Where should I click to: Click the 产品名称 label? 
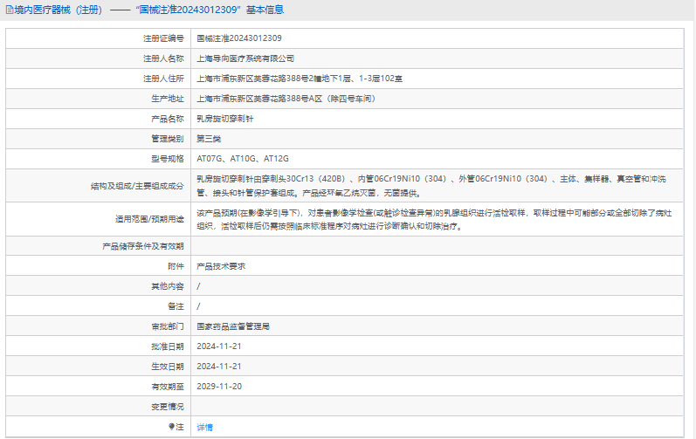pos(168,119)
